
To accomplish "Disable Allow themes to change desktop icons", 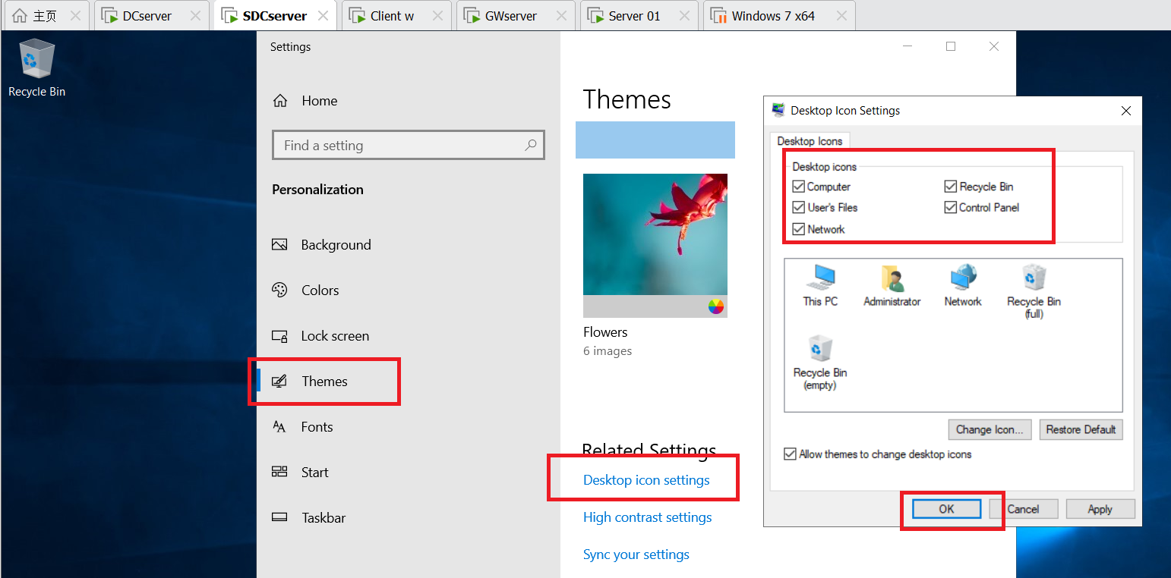I will (x=791, y=454).
